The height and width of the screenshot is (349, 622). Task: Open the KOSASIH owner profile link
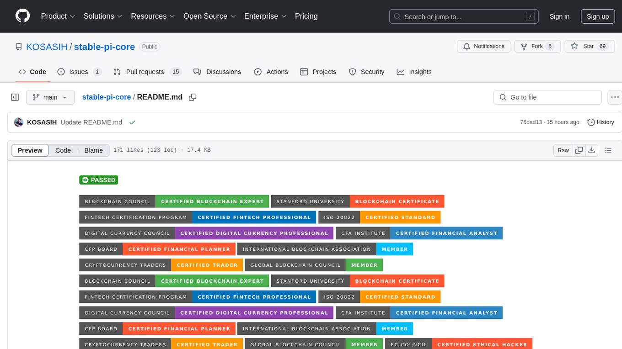[47, 47]
